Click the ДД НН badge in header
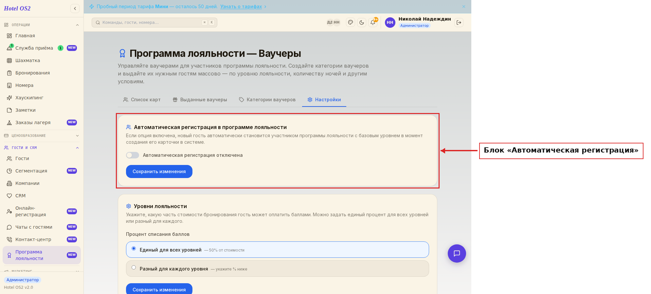651x294 pixels. (333, 22)
